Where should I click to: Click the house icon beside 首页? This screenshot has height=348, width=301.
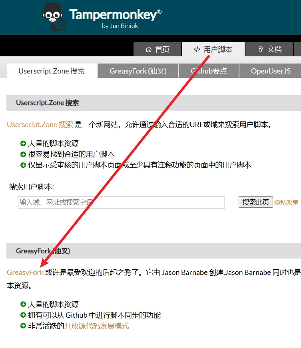(149, 49)
